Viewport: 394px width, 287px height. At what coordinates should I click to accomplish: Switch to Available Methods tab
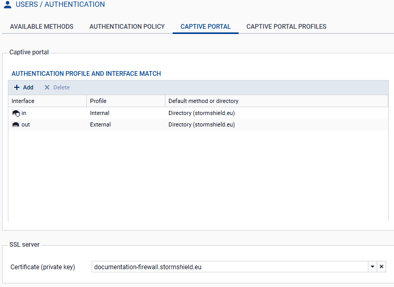coord(42,27)
